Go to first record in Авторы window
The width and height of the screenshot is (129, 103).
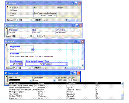coord(15,20)
